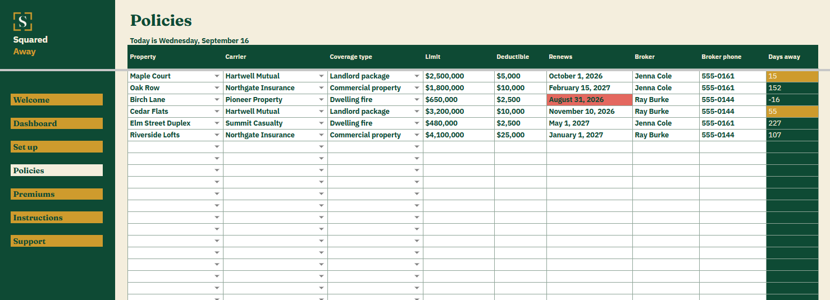The image size is (830, 300).
Task: Open the Welcome sheet tab
Action: click(57, 100)
